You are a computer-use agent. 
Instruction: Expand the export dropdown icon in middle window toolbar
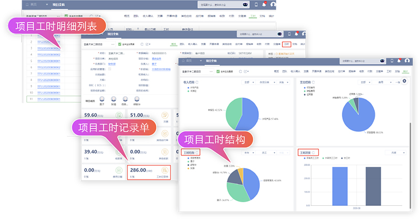(x=148, y=44)
